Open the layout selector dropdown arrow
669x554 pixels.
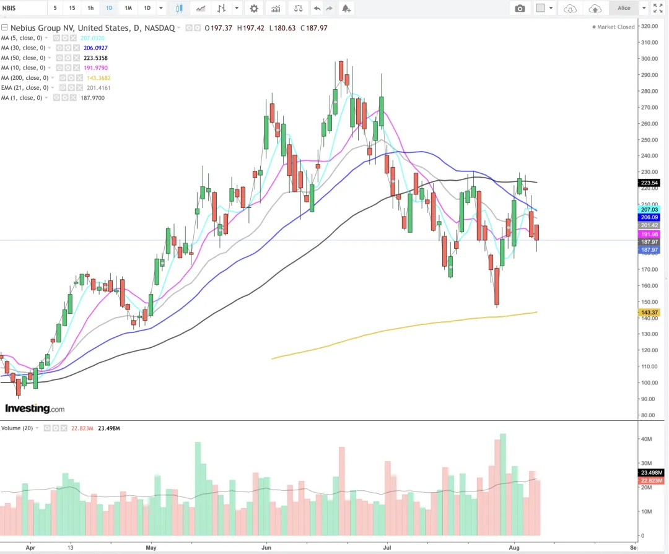(551, 8)
